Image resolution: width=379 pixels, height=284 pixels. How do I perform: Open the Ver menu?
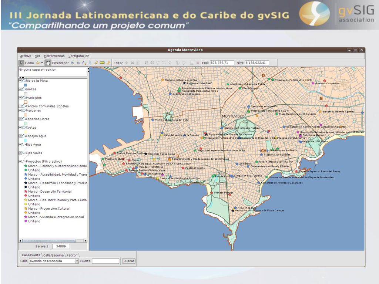point(37,56)
